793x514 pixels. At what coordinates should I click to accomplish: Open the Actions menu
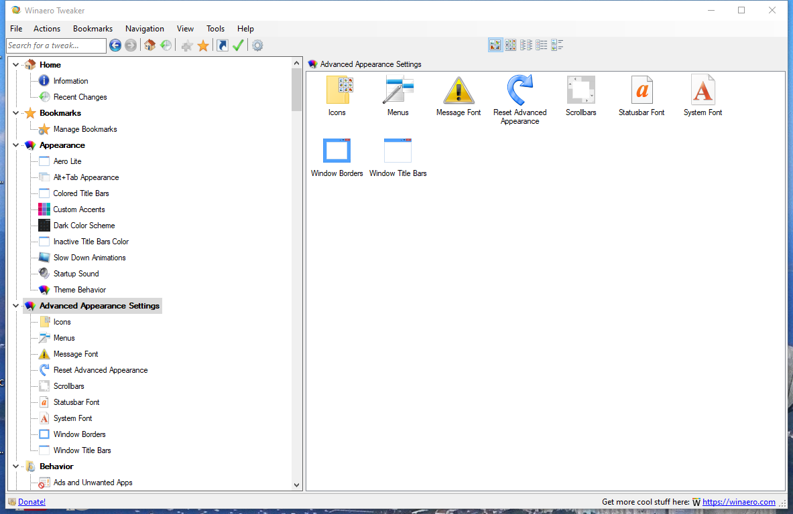click(47, 29)
